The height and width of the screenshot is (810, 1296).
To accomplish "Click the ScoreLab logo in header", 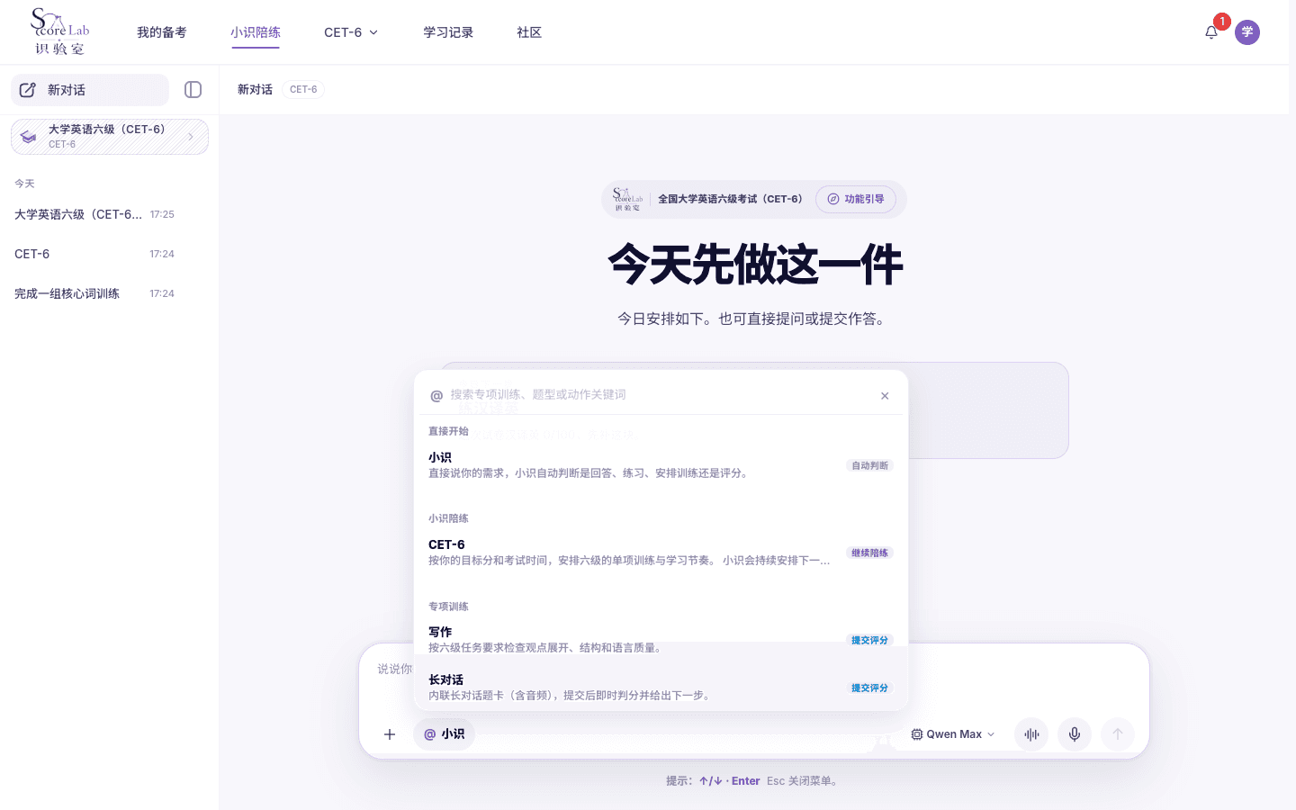I will click(x=60, y=32).
